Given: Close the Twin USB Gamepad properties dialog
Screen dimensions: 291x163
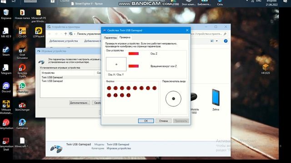Looking at the screenshot, I should pyautogui.click(x=187, y=30).
